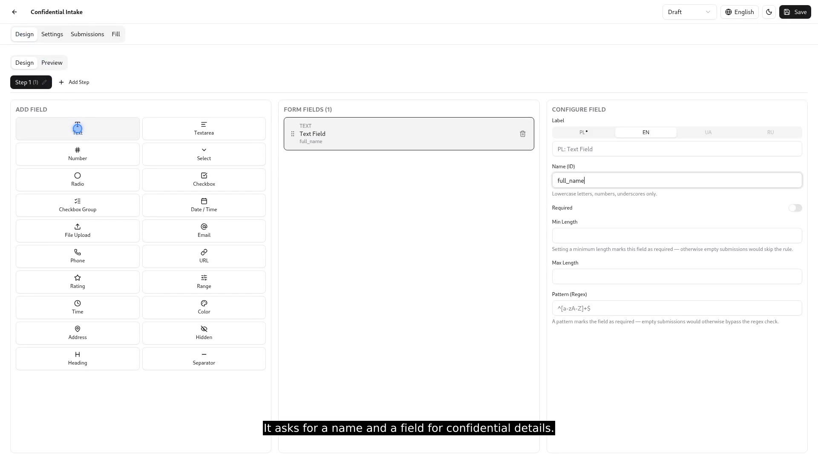
Task: Add a Phone field
Action: tap(78, 256)
